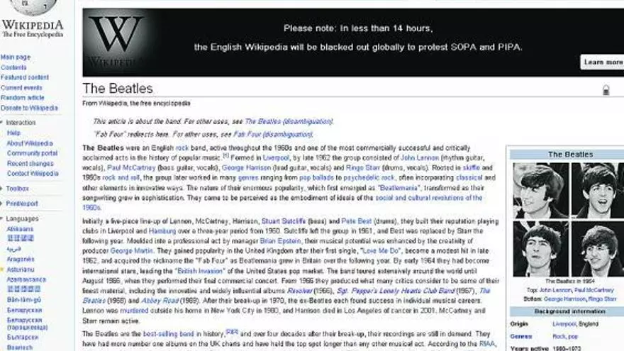The width and height of the screenshot is (624, 351).
Task: Open Donate to Wikipedia link
Action: [x=30, y=108]
